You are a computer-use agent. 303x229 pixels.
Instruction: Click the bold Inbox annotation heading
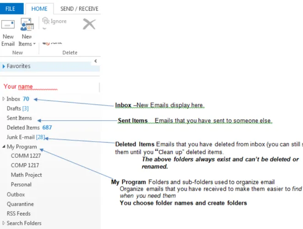tap(123, 105)
